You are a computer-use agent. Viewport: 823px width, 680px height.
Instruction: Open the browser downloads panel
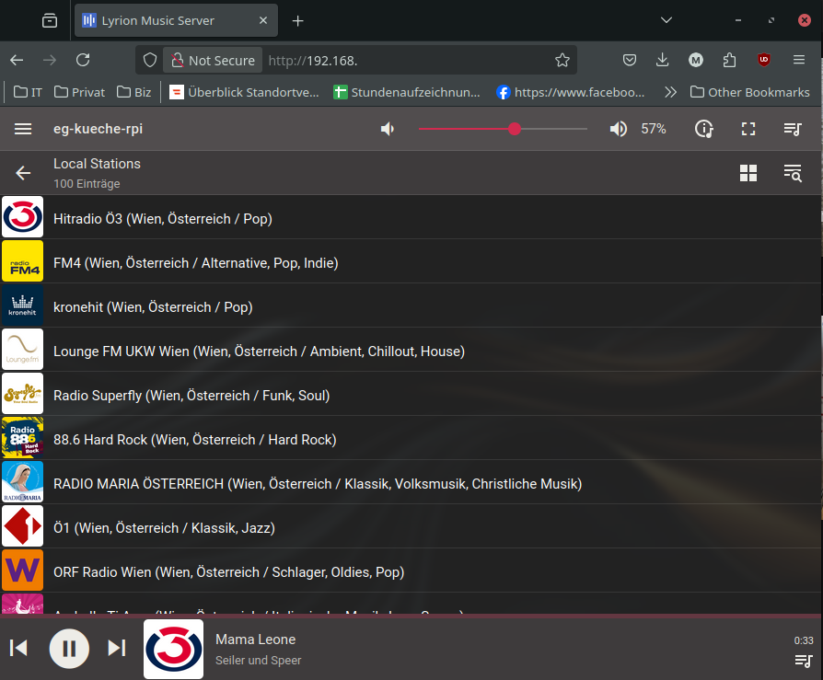click(663, 61)
